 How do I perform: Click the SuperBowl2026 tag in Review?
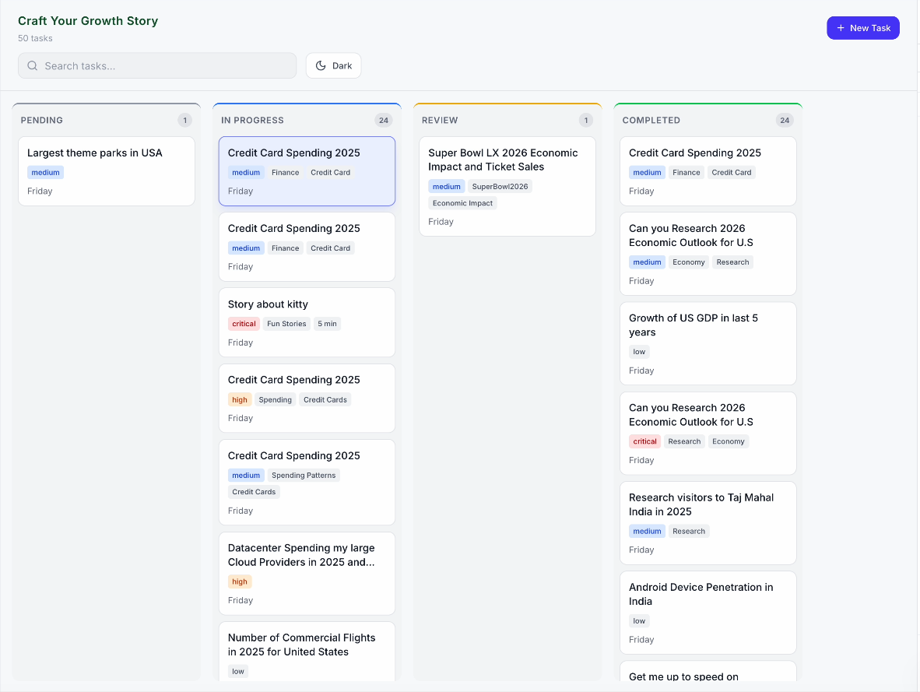500,186
